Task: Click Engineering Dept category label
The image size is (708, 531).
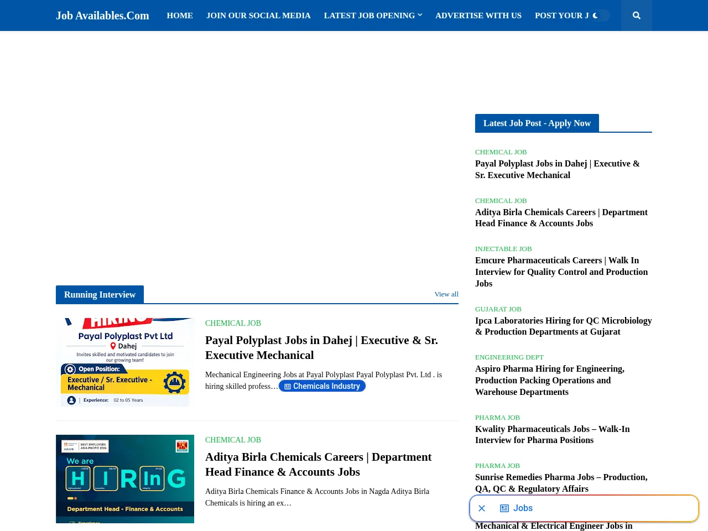Action: (509, 357)
